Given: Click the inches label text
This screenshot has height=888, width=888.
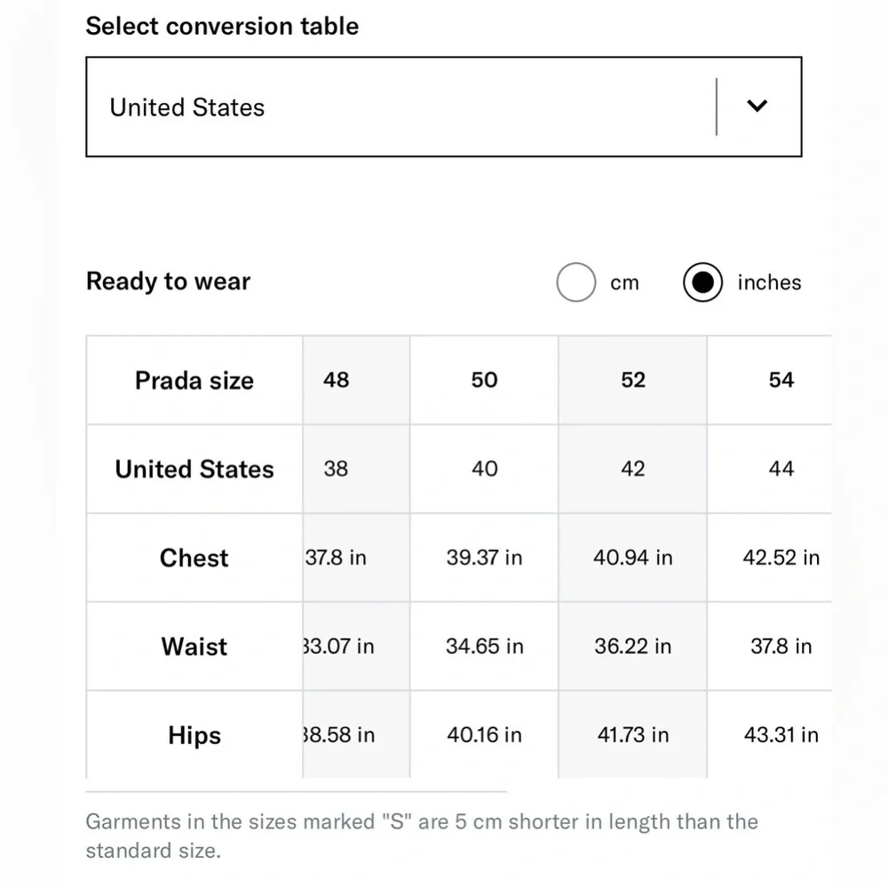Looking at the screenshot, I should tap(769, 282).
